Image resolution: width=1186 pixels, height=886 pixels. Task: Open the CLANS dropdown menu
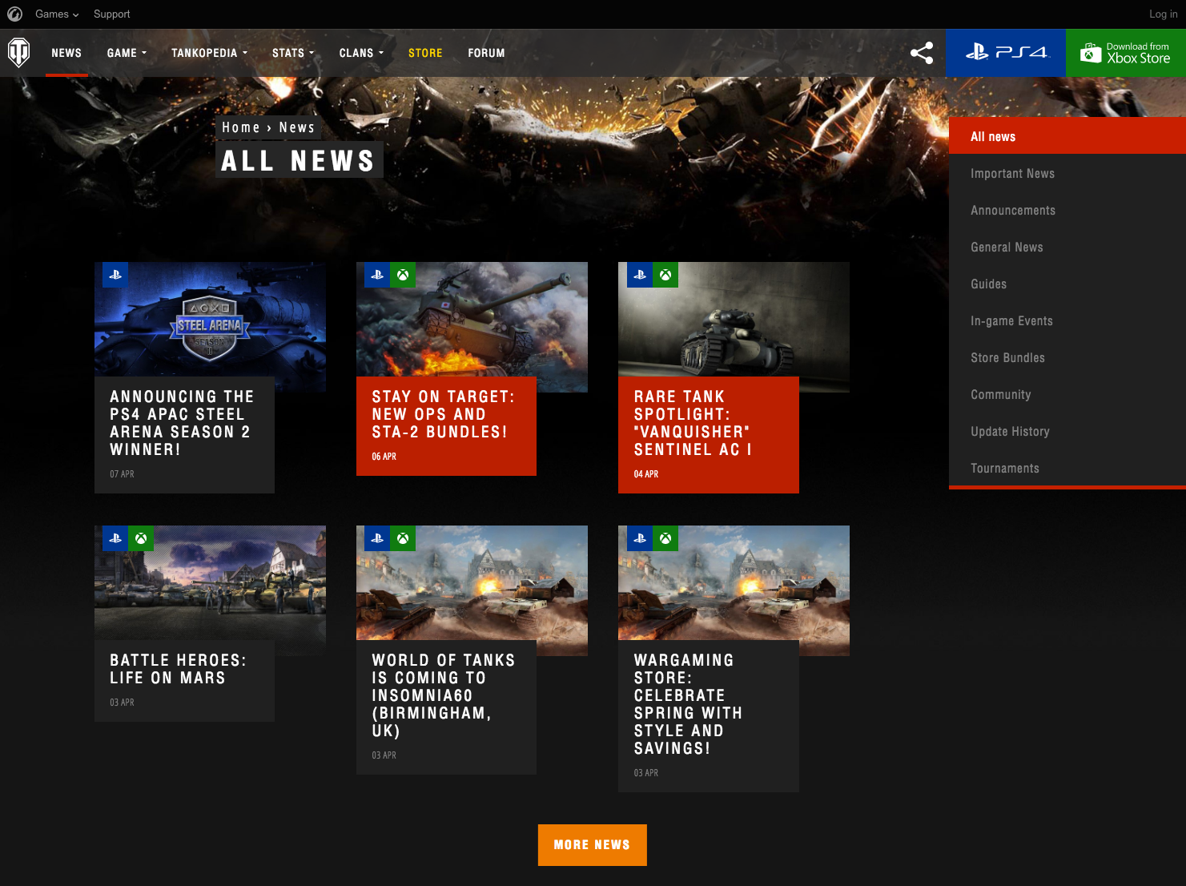[x=361, y=53]
